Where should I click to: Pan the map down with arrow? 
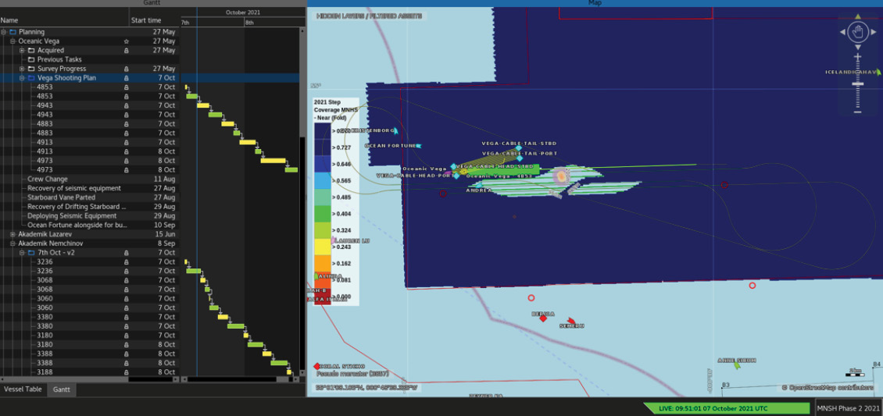(x=858, y=48)
